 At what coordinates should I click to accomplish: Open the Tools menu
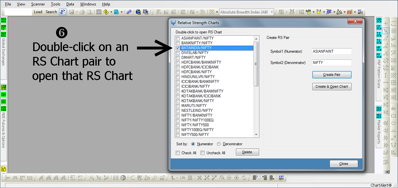point(55,4)
